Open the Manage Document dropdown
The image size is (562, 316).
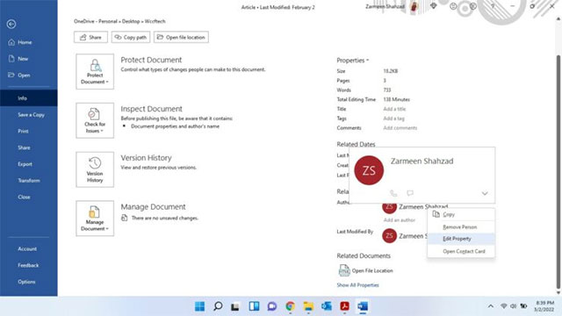95,219
